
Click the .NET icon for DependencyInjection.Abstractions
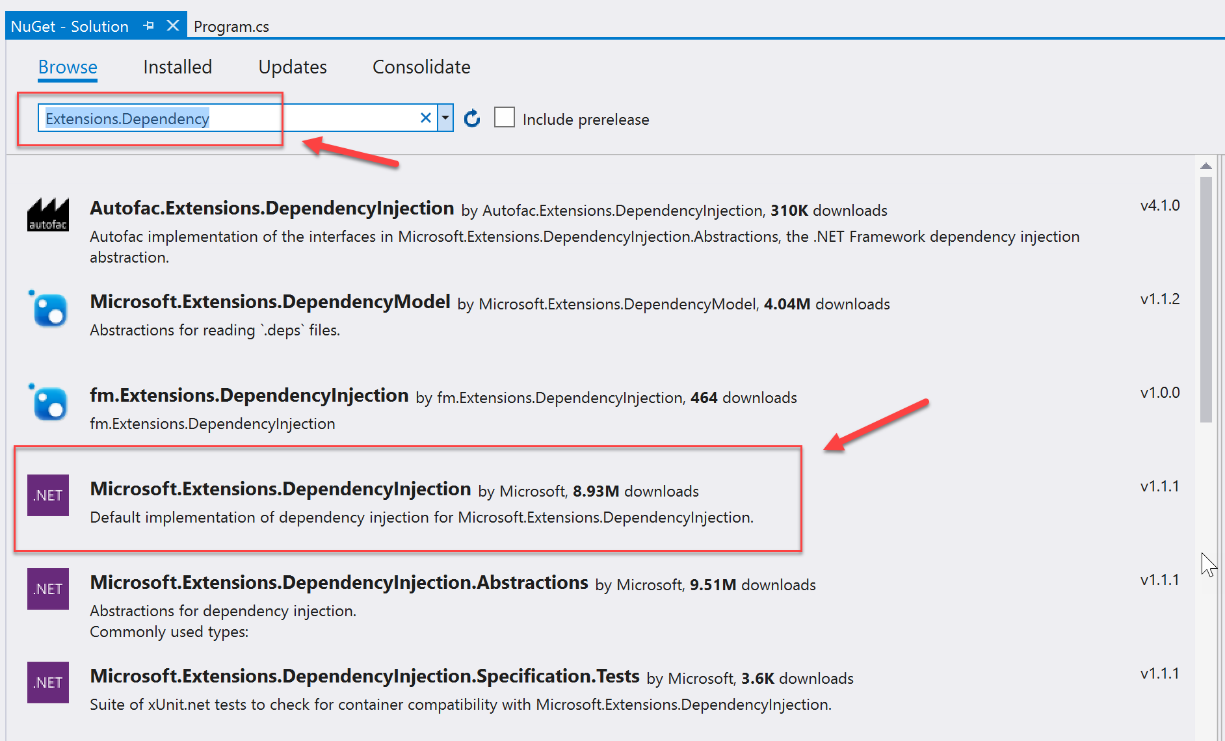pyautogui.click(x=48, y=589)
